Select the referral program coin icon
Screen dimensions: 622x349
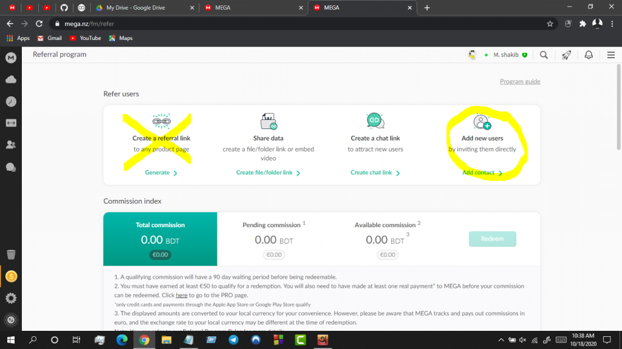[11, 276]
